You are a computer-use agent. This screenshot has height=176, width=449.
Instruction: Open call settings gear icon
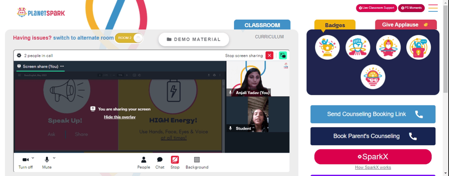[19, 56]
